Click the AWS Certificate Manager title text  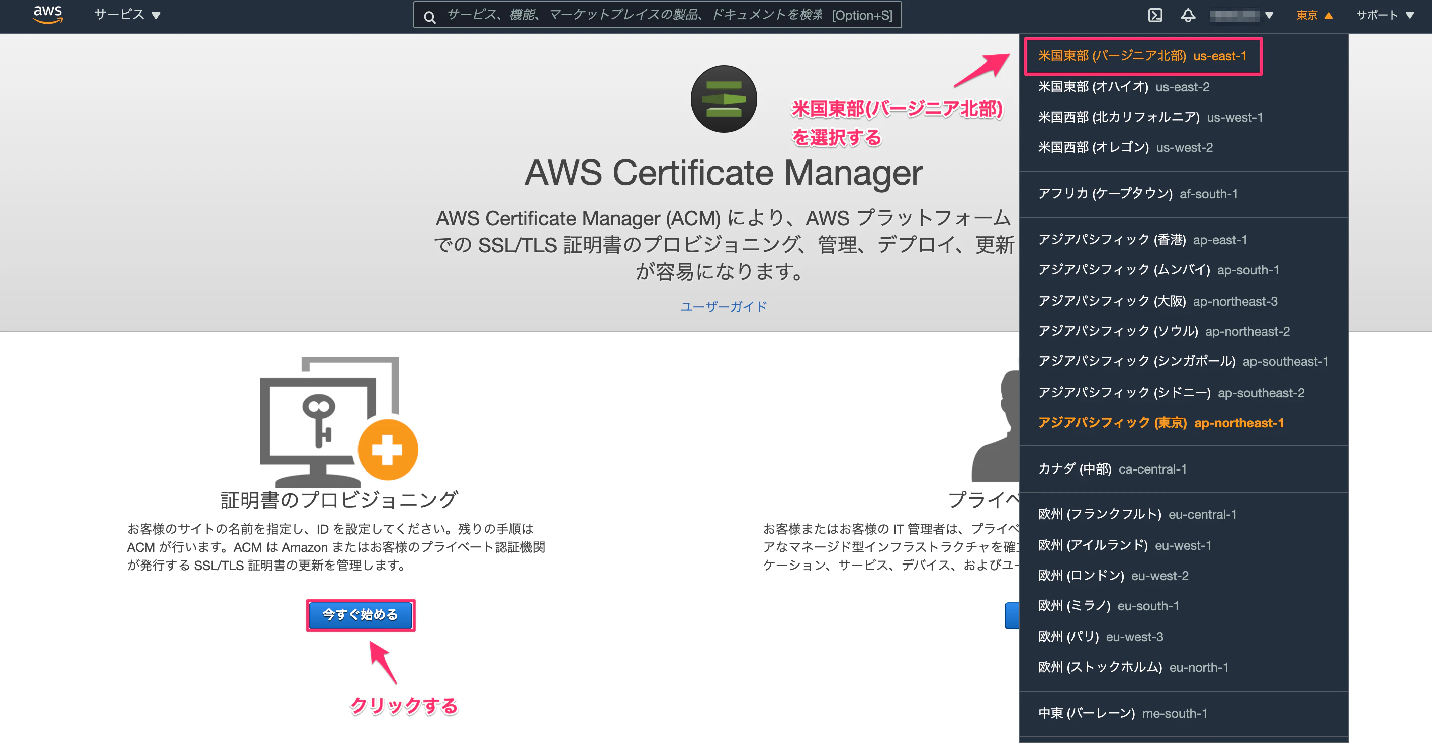point(723,173)
